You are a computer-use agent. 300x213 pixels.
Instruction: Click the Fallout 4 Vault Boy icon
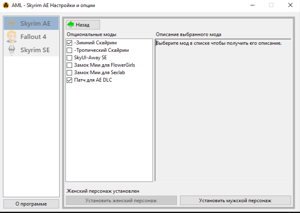pos(12,37)
